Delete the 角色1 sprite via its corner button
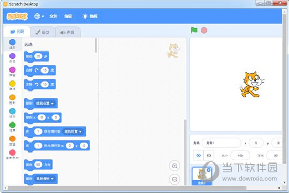Viewport: 289px width, 193px height. (x=209, y=170)
